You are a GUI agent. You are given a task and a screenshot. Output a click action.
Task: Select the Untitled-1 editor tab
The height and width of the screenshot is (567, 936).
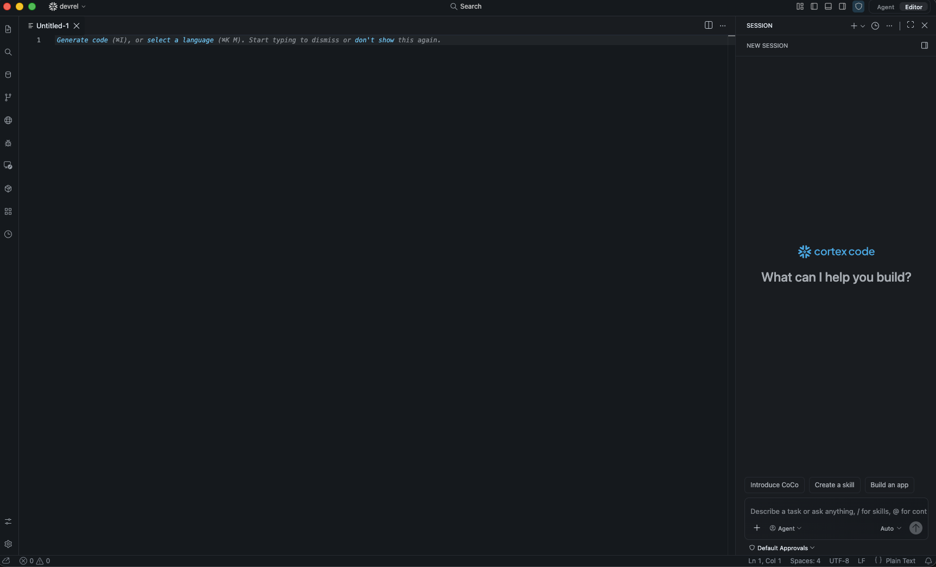53,26
